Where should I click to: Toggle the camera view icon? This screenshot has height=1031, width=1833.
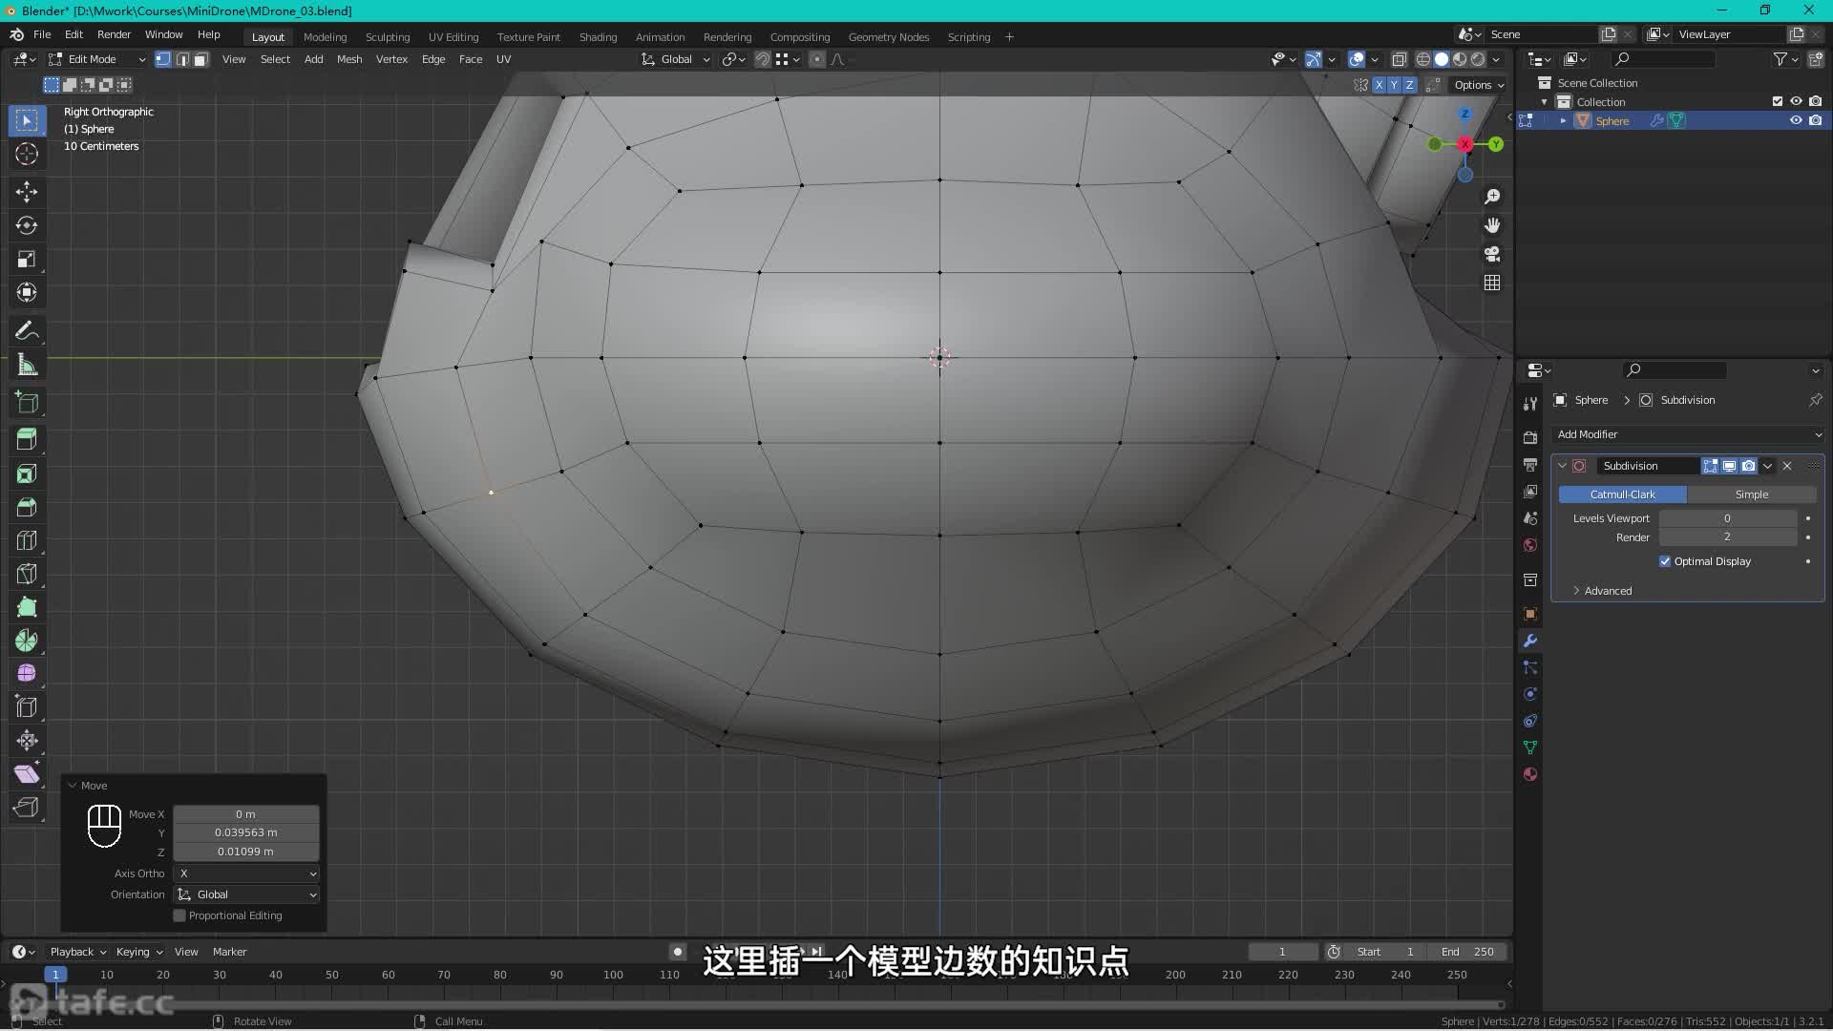(1492, 254)
